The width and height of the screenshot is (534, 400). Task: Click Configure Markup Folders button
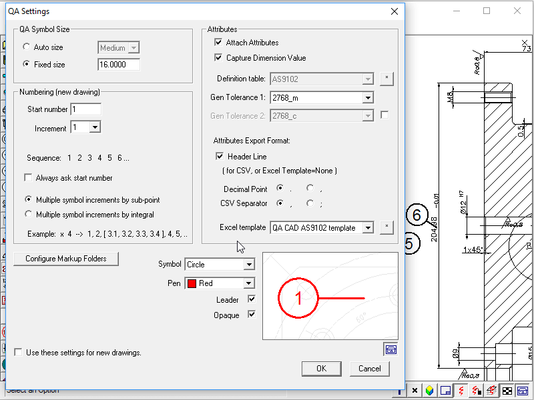[65, 259]
